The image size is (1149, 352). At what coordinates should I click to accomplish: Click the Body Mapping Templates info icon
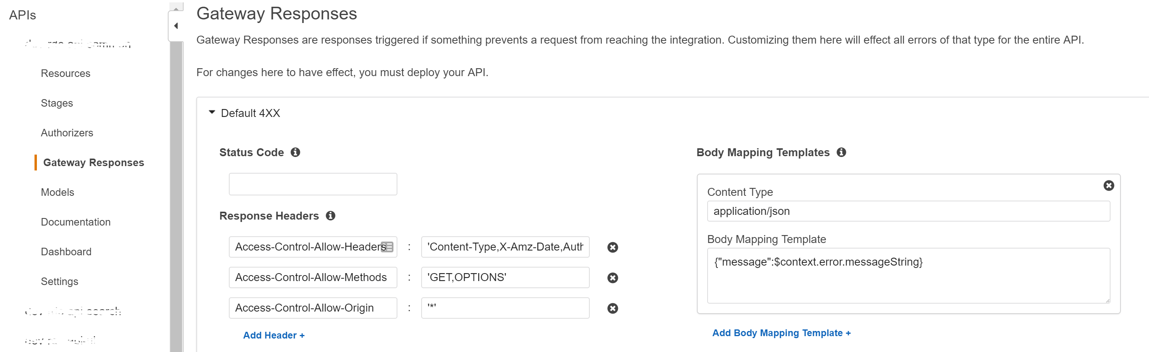tap(841, 152)
